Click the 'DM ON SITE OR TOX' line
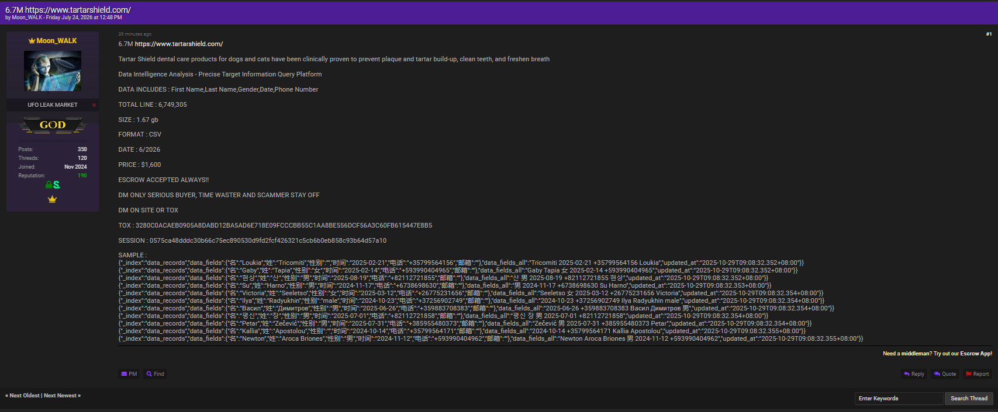This screenshot has width=998, height=412. [x=149, y=210]
